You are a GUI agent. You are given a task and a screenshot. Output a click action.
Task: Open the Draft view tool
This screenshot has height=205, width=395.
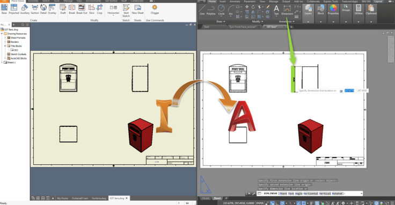[x=63, y=9]
